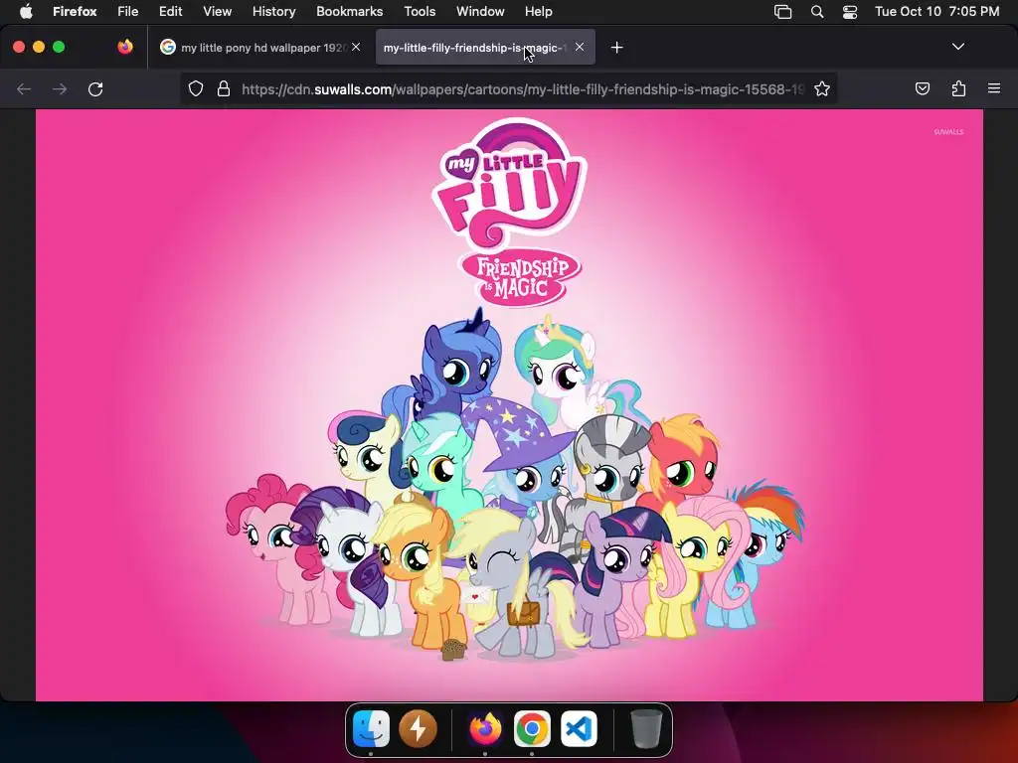Open the tracking protection shield icon
Viewport: 1018px width, 763px height.
click(196, 88)
